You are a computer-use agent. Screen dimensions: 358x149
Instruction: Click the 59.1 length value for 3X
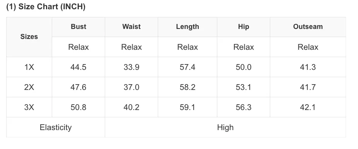188,107
